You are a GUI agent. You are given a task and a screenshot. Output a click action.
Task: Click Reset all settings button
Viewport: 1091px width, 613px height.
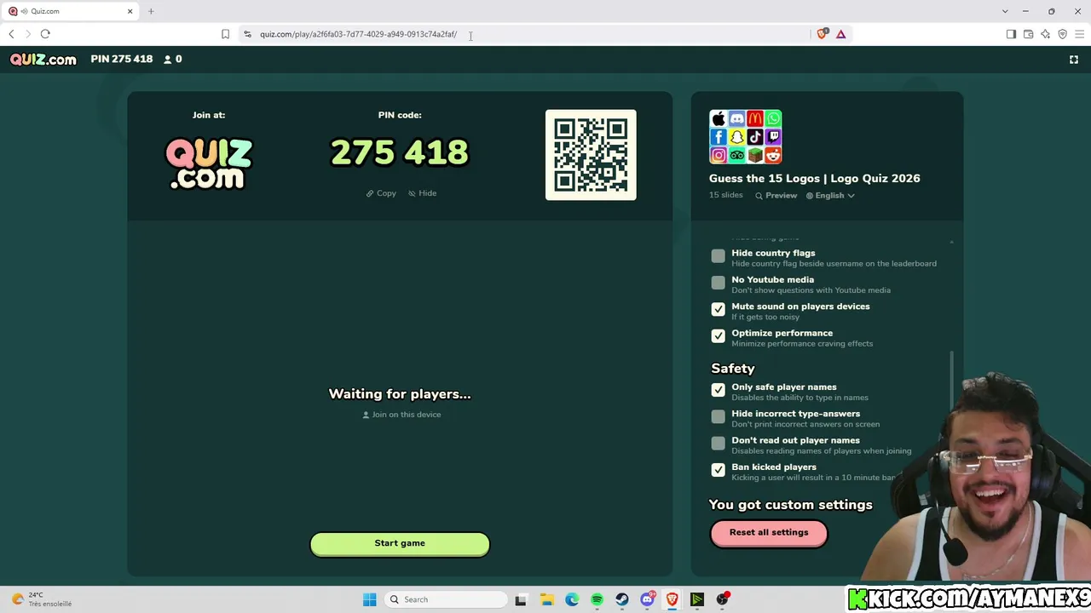(769, 533)
